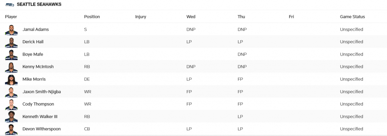
Task: Open the Jamal Adams player link
Action: pyautogui.click(x=36, y=29)
